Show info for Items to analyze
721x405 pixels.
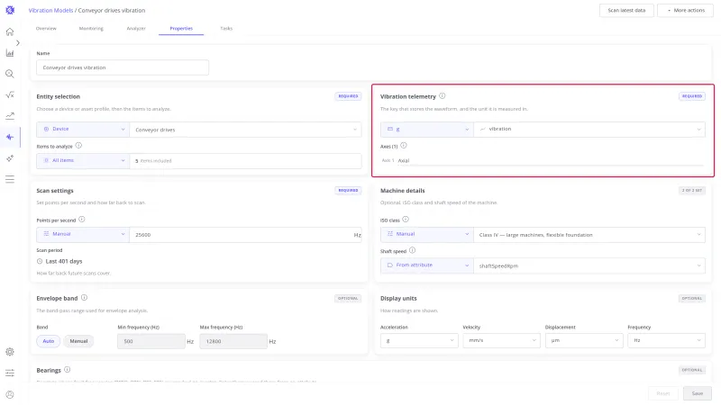[78, 146]
